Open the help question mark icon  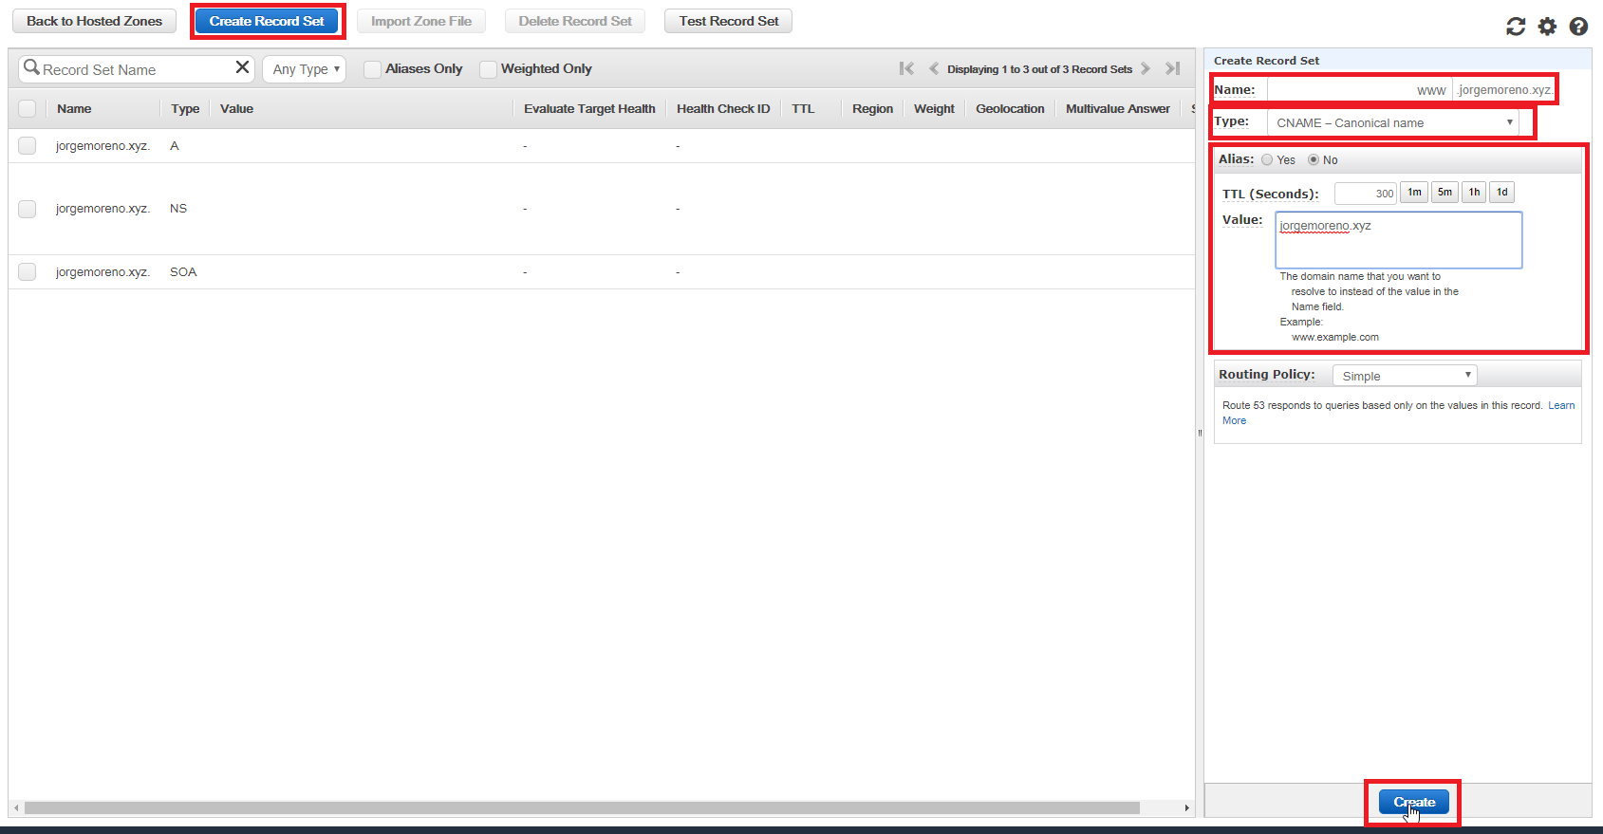tap(1578, 27)
